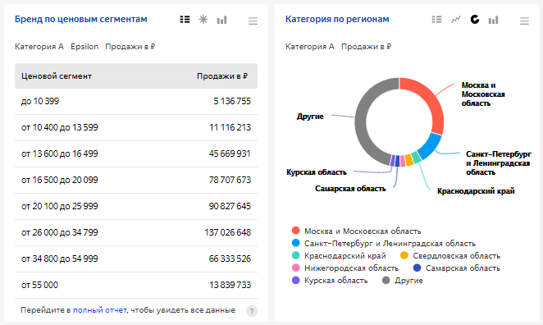Click Категория по регионам title link
This screenshot has height=325, width=543.
coord(337,19)
